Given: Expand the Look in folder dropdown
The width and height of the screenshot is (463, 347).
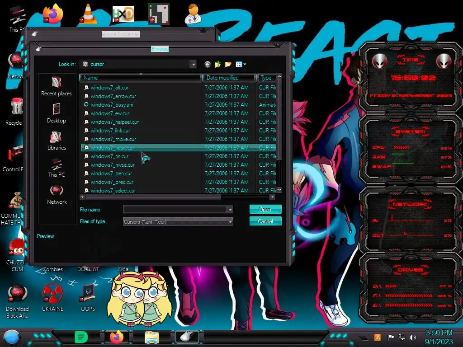Looking at the screenshot, I should pyautogui.click(x=193, y=64).
